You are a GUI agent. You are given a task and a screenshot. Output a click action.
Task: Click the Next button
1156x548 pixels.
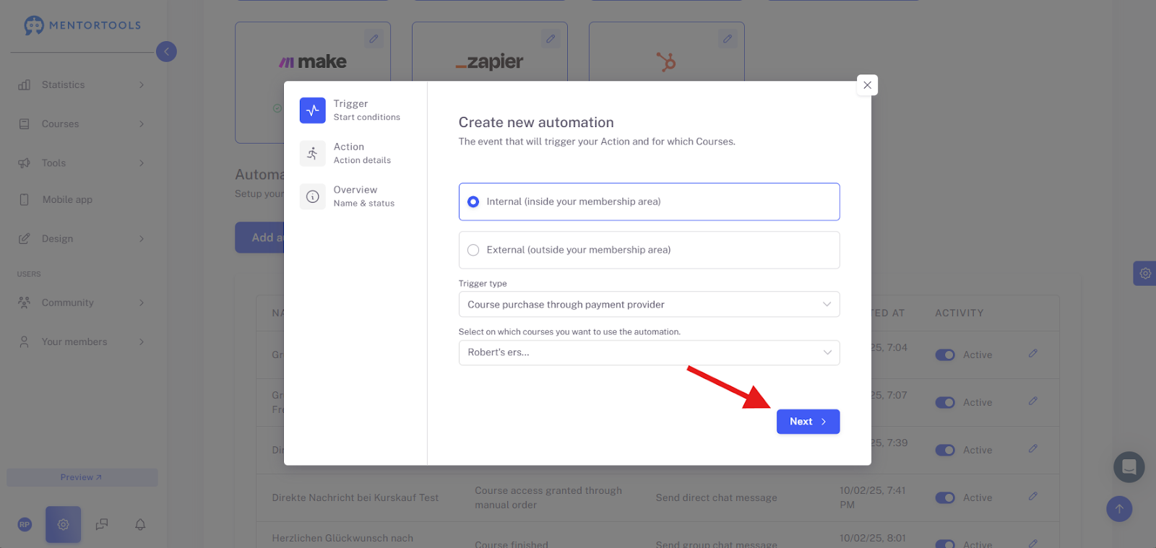click(808, 422)
